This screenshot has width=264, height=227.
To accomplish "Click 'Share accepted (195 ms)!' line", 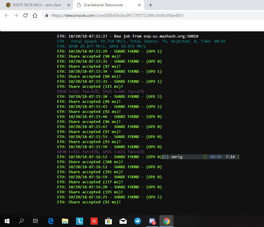I will pyautogui.click(x=90, y=192).
